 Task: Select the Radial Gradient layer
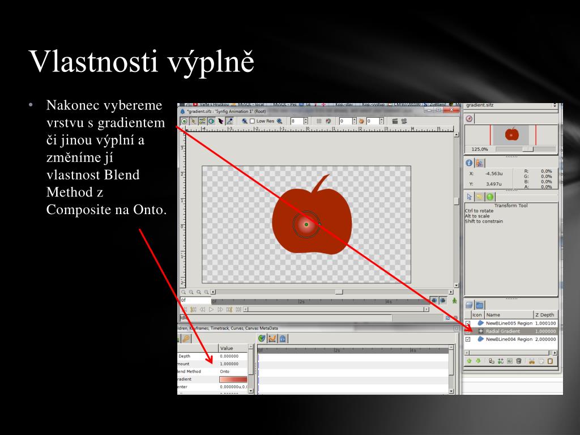pos(511,331)
